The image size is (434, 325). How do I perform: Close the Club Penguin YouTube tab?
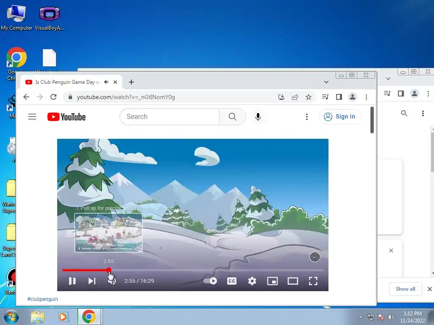click(x=115, y=82)
